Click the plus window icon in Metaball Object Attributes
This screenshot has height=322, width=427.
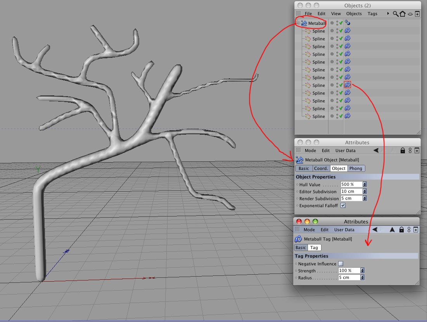(417, 151)
